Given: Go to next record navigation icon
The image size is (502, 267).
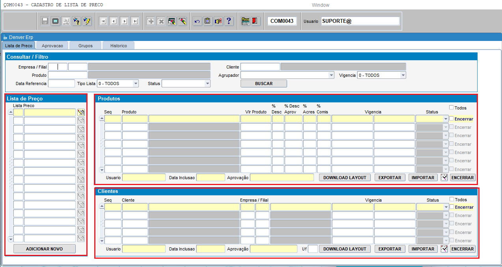Looking at the screenshot, I should [x=125, y=21].
